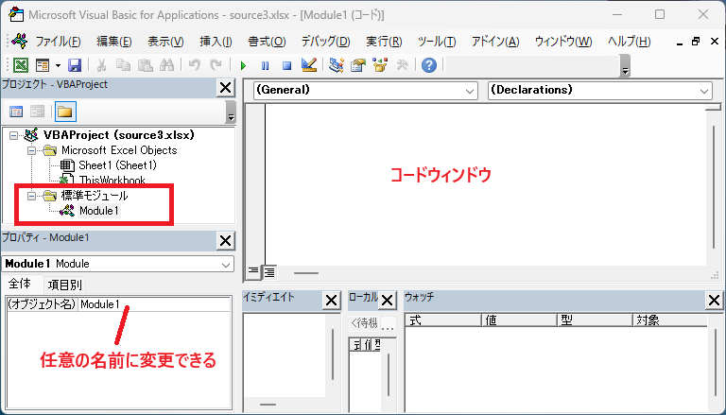Viewport: 726px width, 415px height.
Task: Click 式 column header in Watch window
Action: (443, 320)
